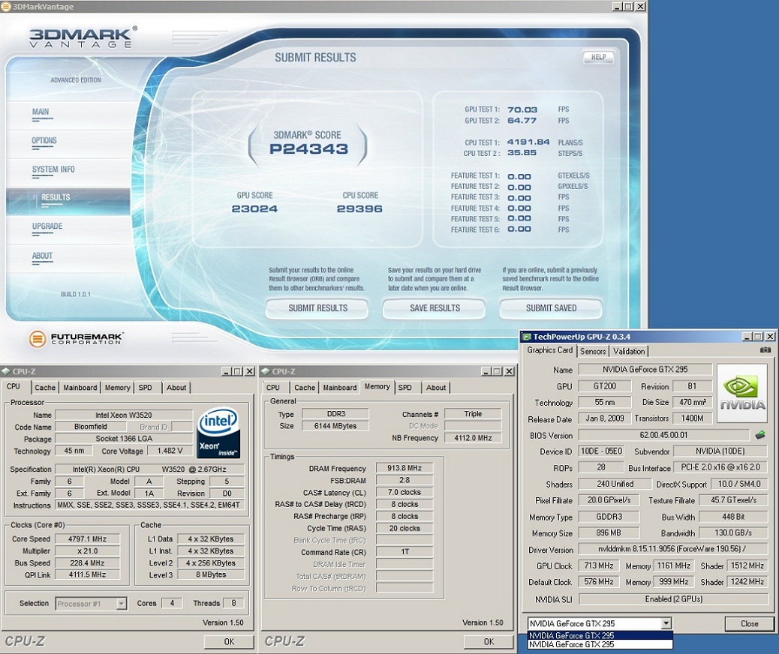Click the BIOS save chip icon in GPU-Z
Image resolution: width=779 pixels, height=654 pixels.
[760, 435]
